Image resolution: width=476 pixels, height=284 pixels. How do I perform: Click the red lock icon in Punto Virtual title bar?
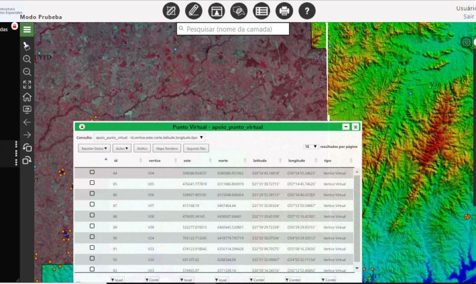[82, 127]
